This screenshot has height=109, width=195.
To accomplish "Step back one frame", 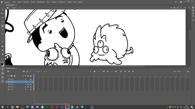I will click(125, 71).
